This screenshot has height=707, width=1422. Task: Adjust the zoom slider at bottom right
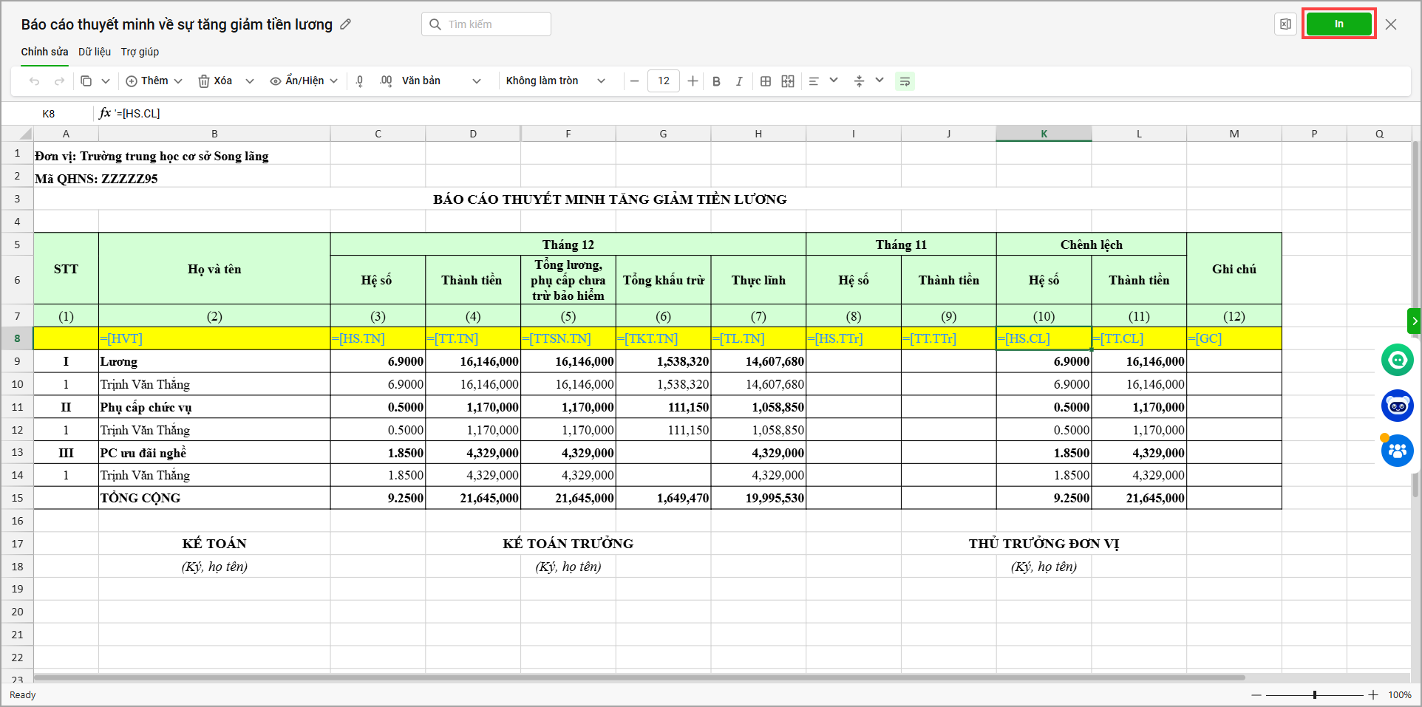(x=1314, y=695)
